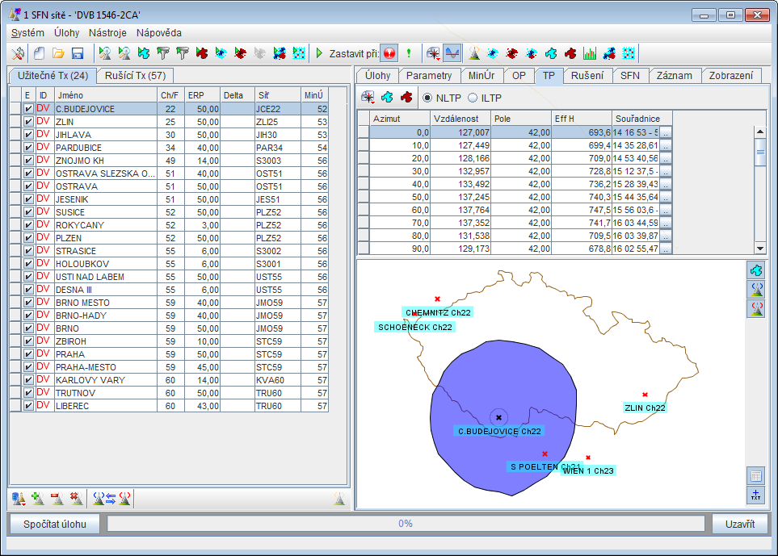The image size is (778, 556).
Task: Uncheck the checkbox for C.BUDEJOVICE row
Action: point(28,109)
